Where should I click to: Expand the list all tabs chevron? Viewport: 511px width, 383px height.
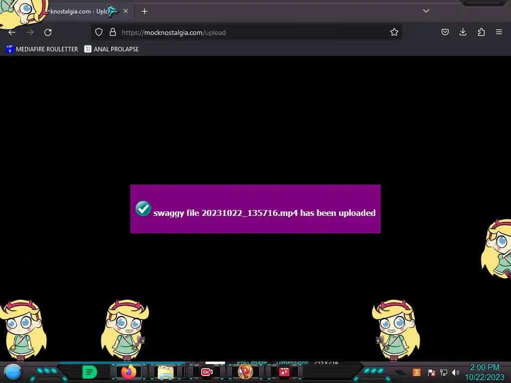[x=426, y=11]
